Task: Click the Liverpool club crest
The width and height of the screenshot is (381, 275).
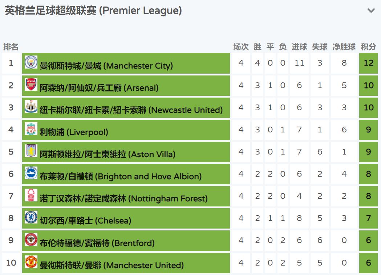Action: tap(31, 129)
